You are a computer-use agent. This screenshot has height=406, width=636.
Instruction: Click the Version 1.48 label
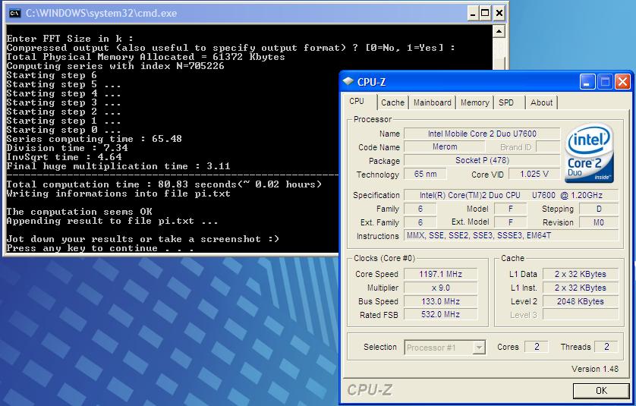click(x=594, y=369)
